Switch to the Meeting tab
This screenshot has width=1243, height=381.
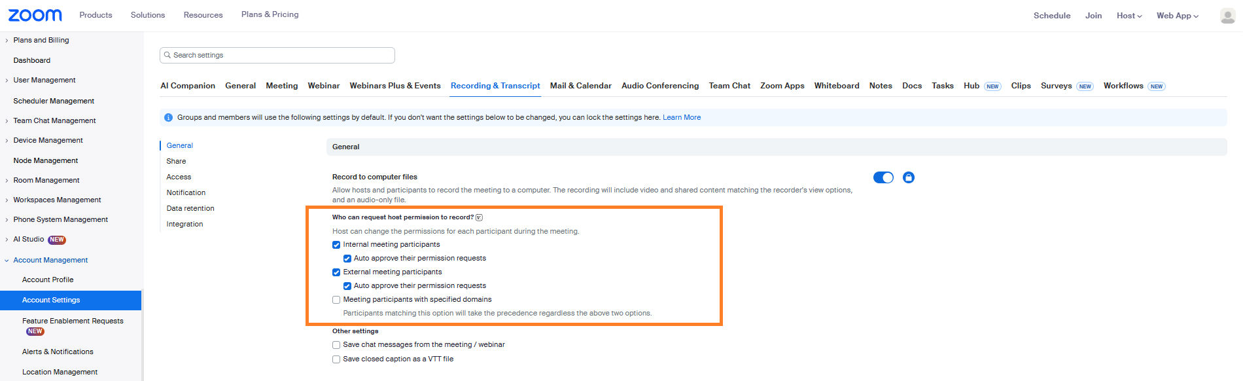[282, 86]
